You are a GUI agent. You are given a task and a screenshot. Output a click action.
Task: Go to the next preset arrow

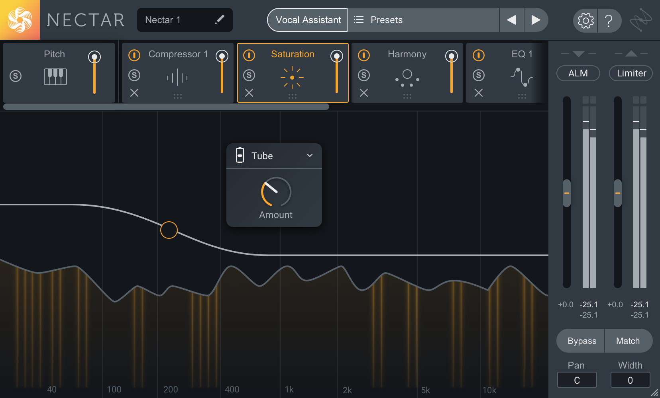click(536, 20)
